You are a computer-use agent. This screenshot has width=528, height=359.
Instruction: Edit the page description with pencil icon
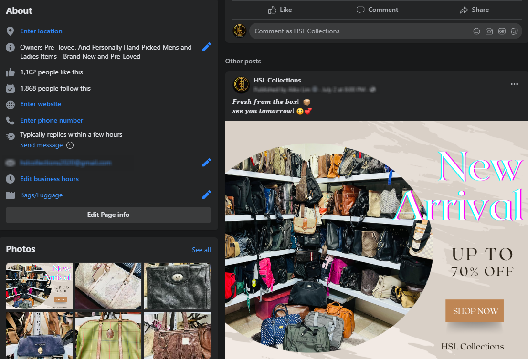point(206,47)
